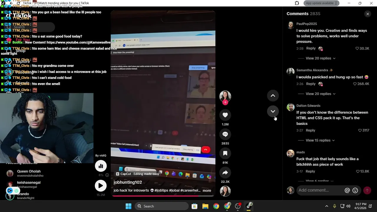Toggle the vidIQ power switch
This screenshot has width=377, height=212.
coord(16,191)
